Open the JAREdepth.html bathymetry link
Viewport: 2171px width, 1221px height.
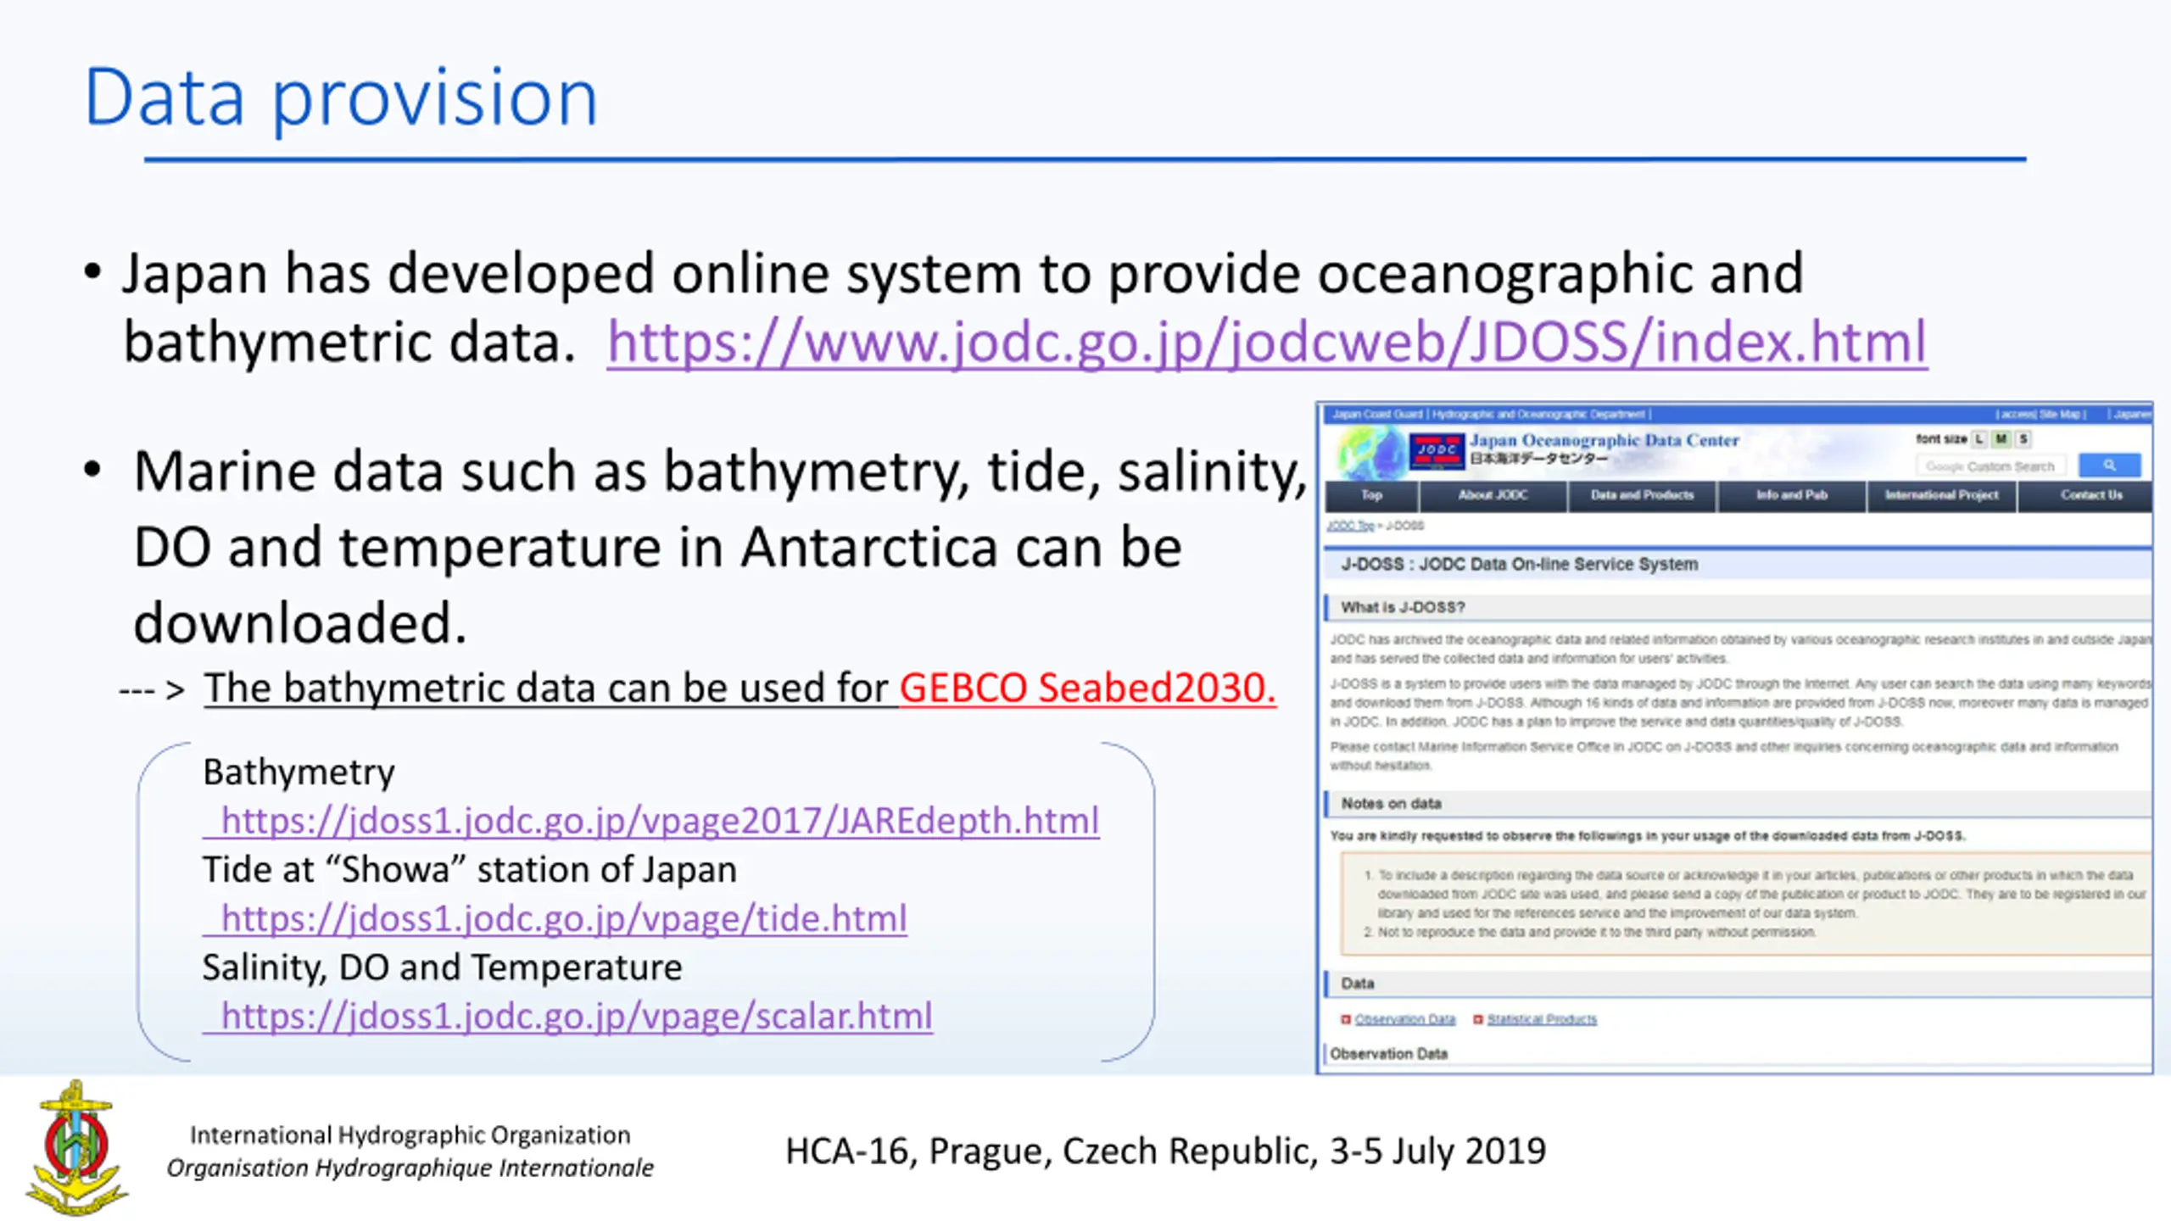tap(651, 821)
